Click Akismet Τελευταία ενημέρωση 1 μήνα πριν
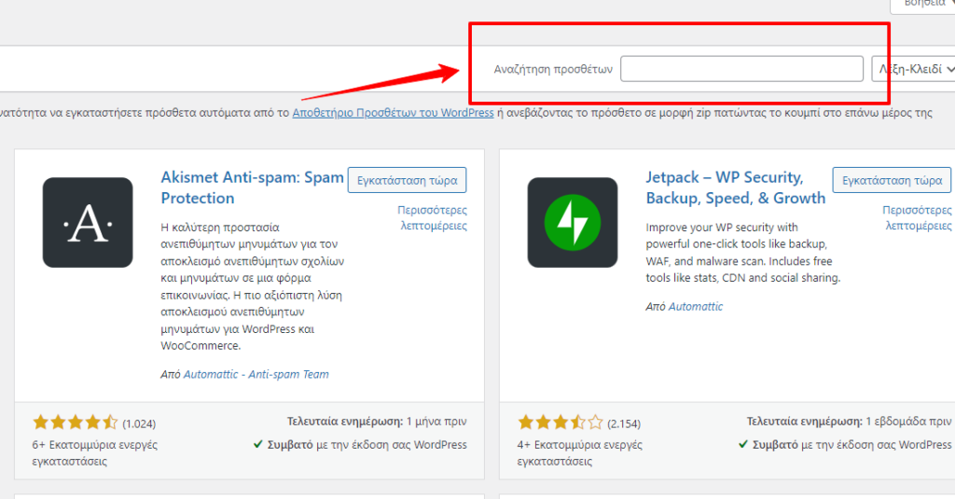 pos(377,421)
